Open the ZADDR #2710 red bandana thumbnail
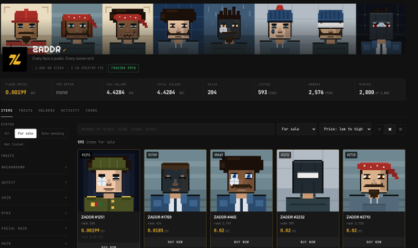 tap(374, 180)
